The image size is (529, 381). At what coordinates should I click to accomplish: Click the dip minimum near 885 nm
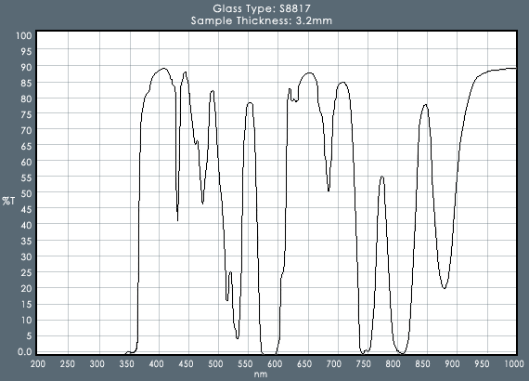tap(445, 288)
